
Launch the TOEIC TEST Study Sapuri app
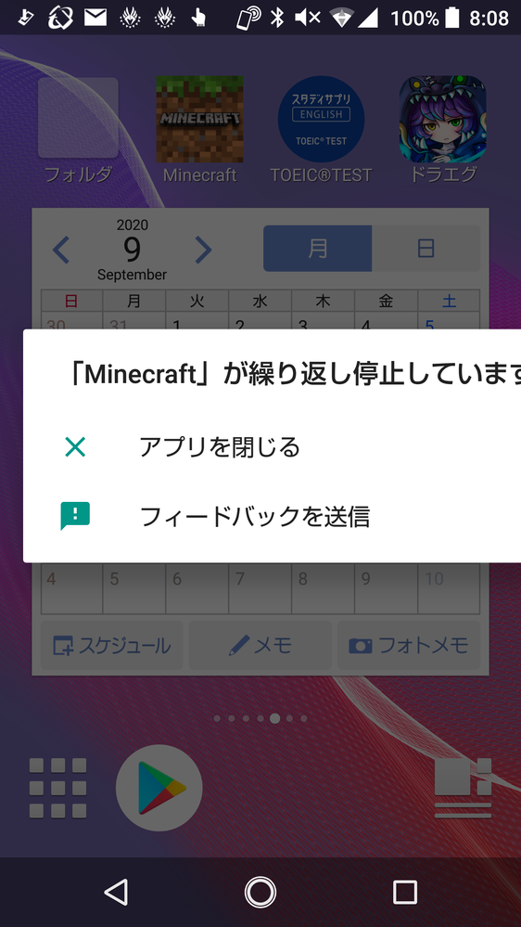pyautogui.click(x=321, y=119)
